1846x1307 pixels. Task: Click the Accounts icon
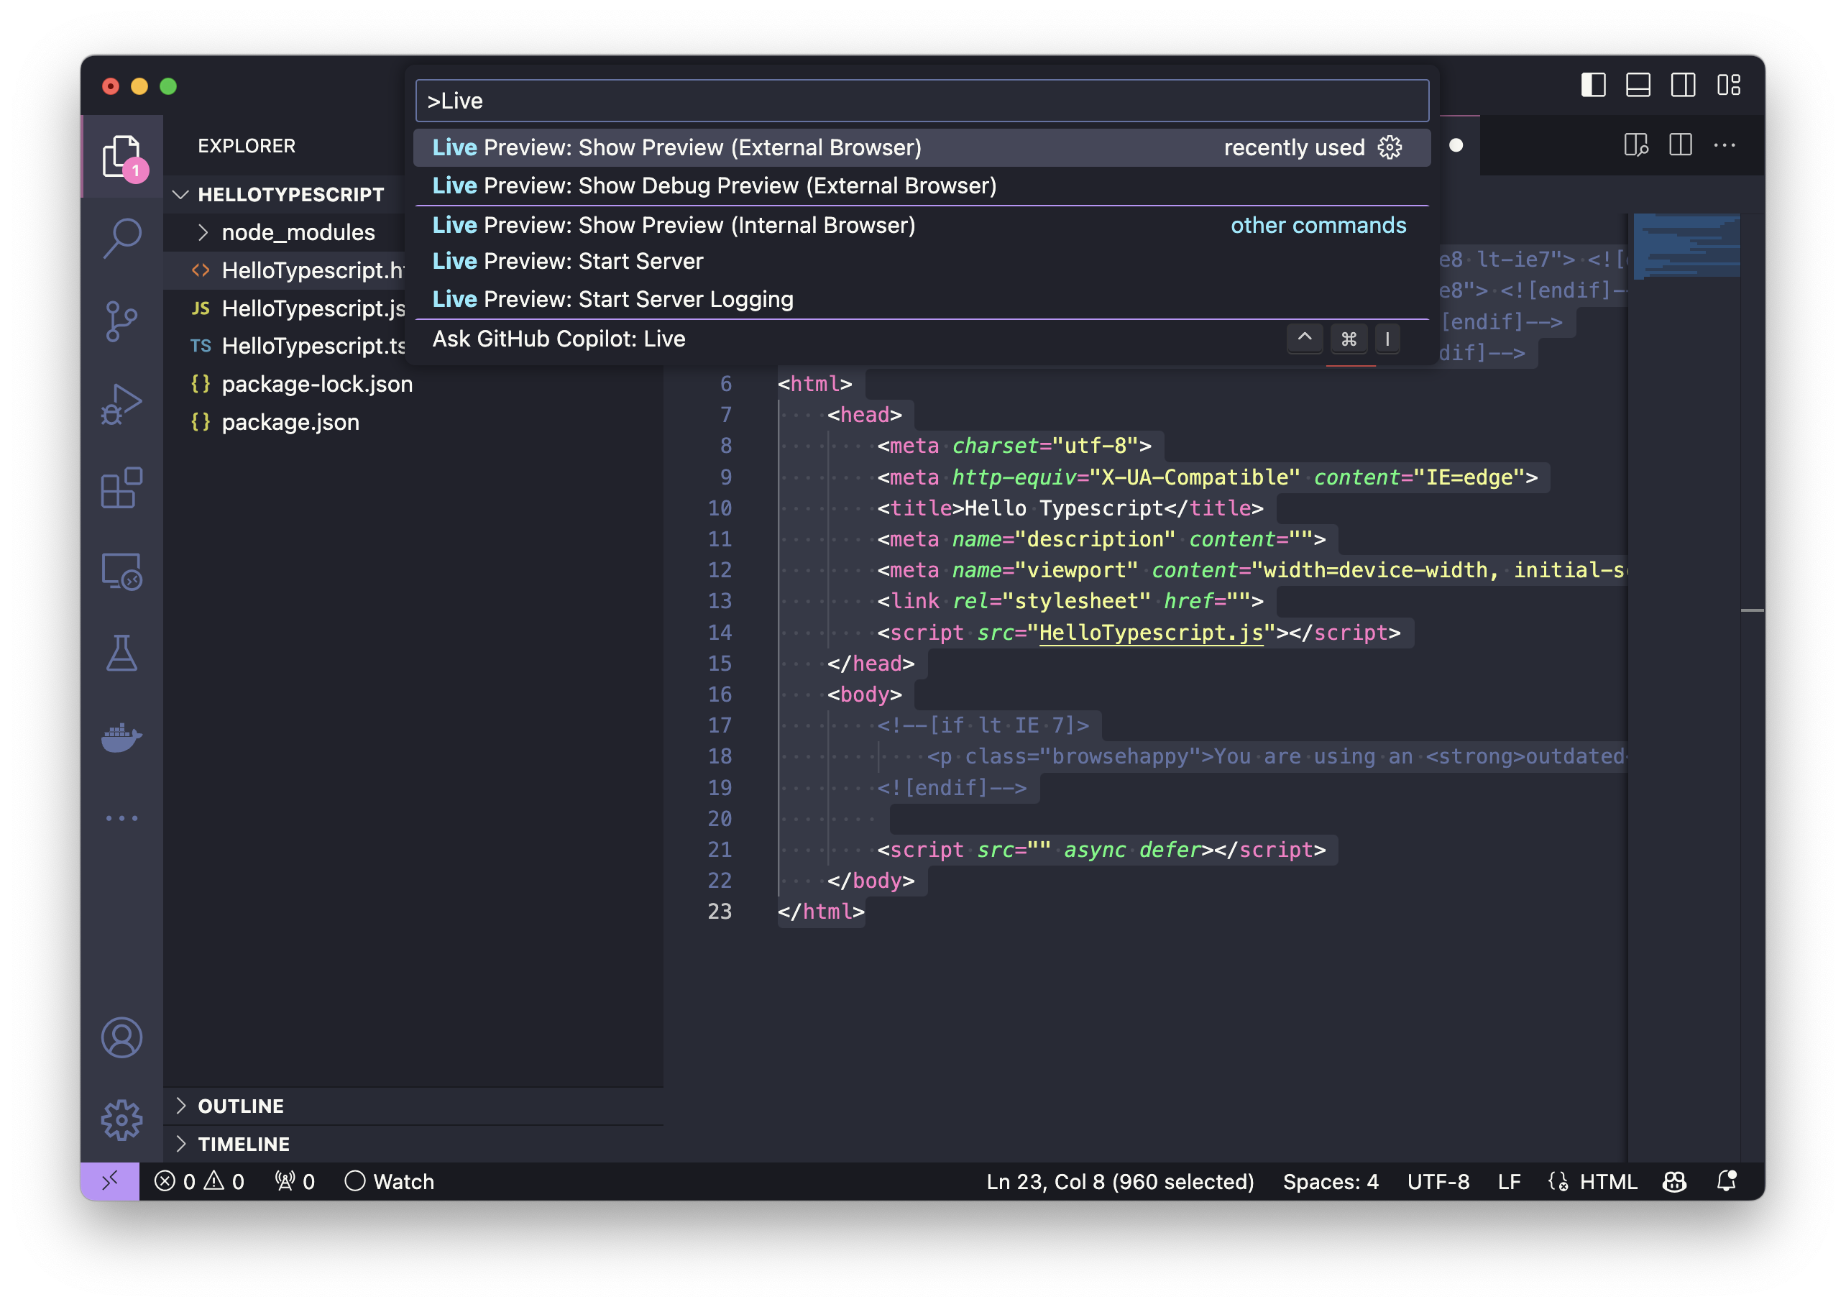click(x=121, y=1037)
